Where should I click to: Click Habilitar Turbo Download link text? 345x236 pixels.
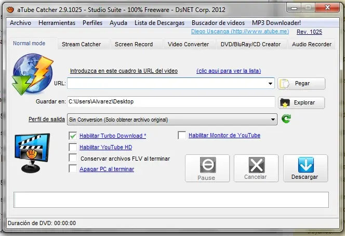pos(113,136)
